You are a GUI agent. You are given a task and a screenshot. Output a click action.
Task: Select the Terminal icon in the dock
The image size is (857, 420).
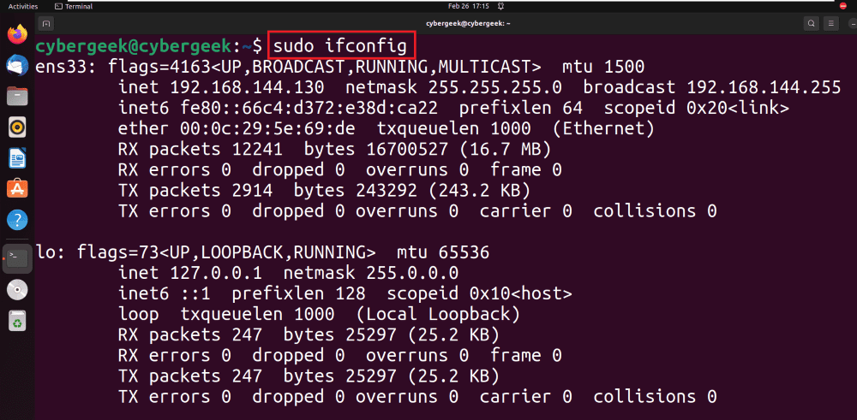pos(17,257)
